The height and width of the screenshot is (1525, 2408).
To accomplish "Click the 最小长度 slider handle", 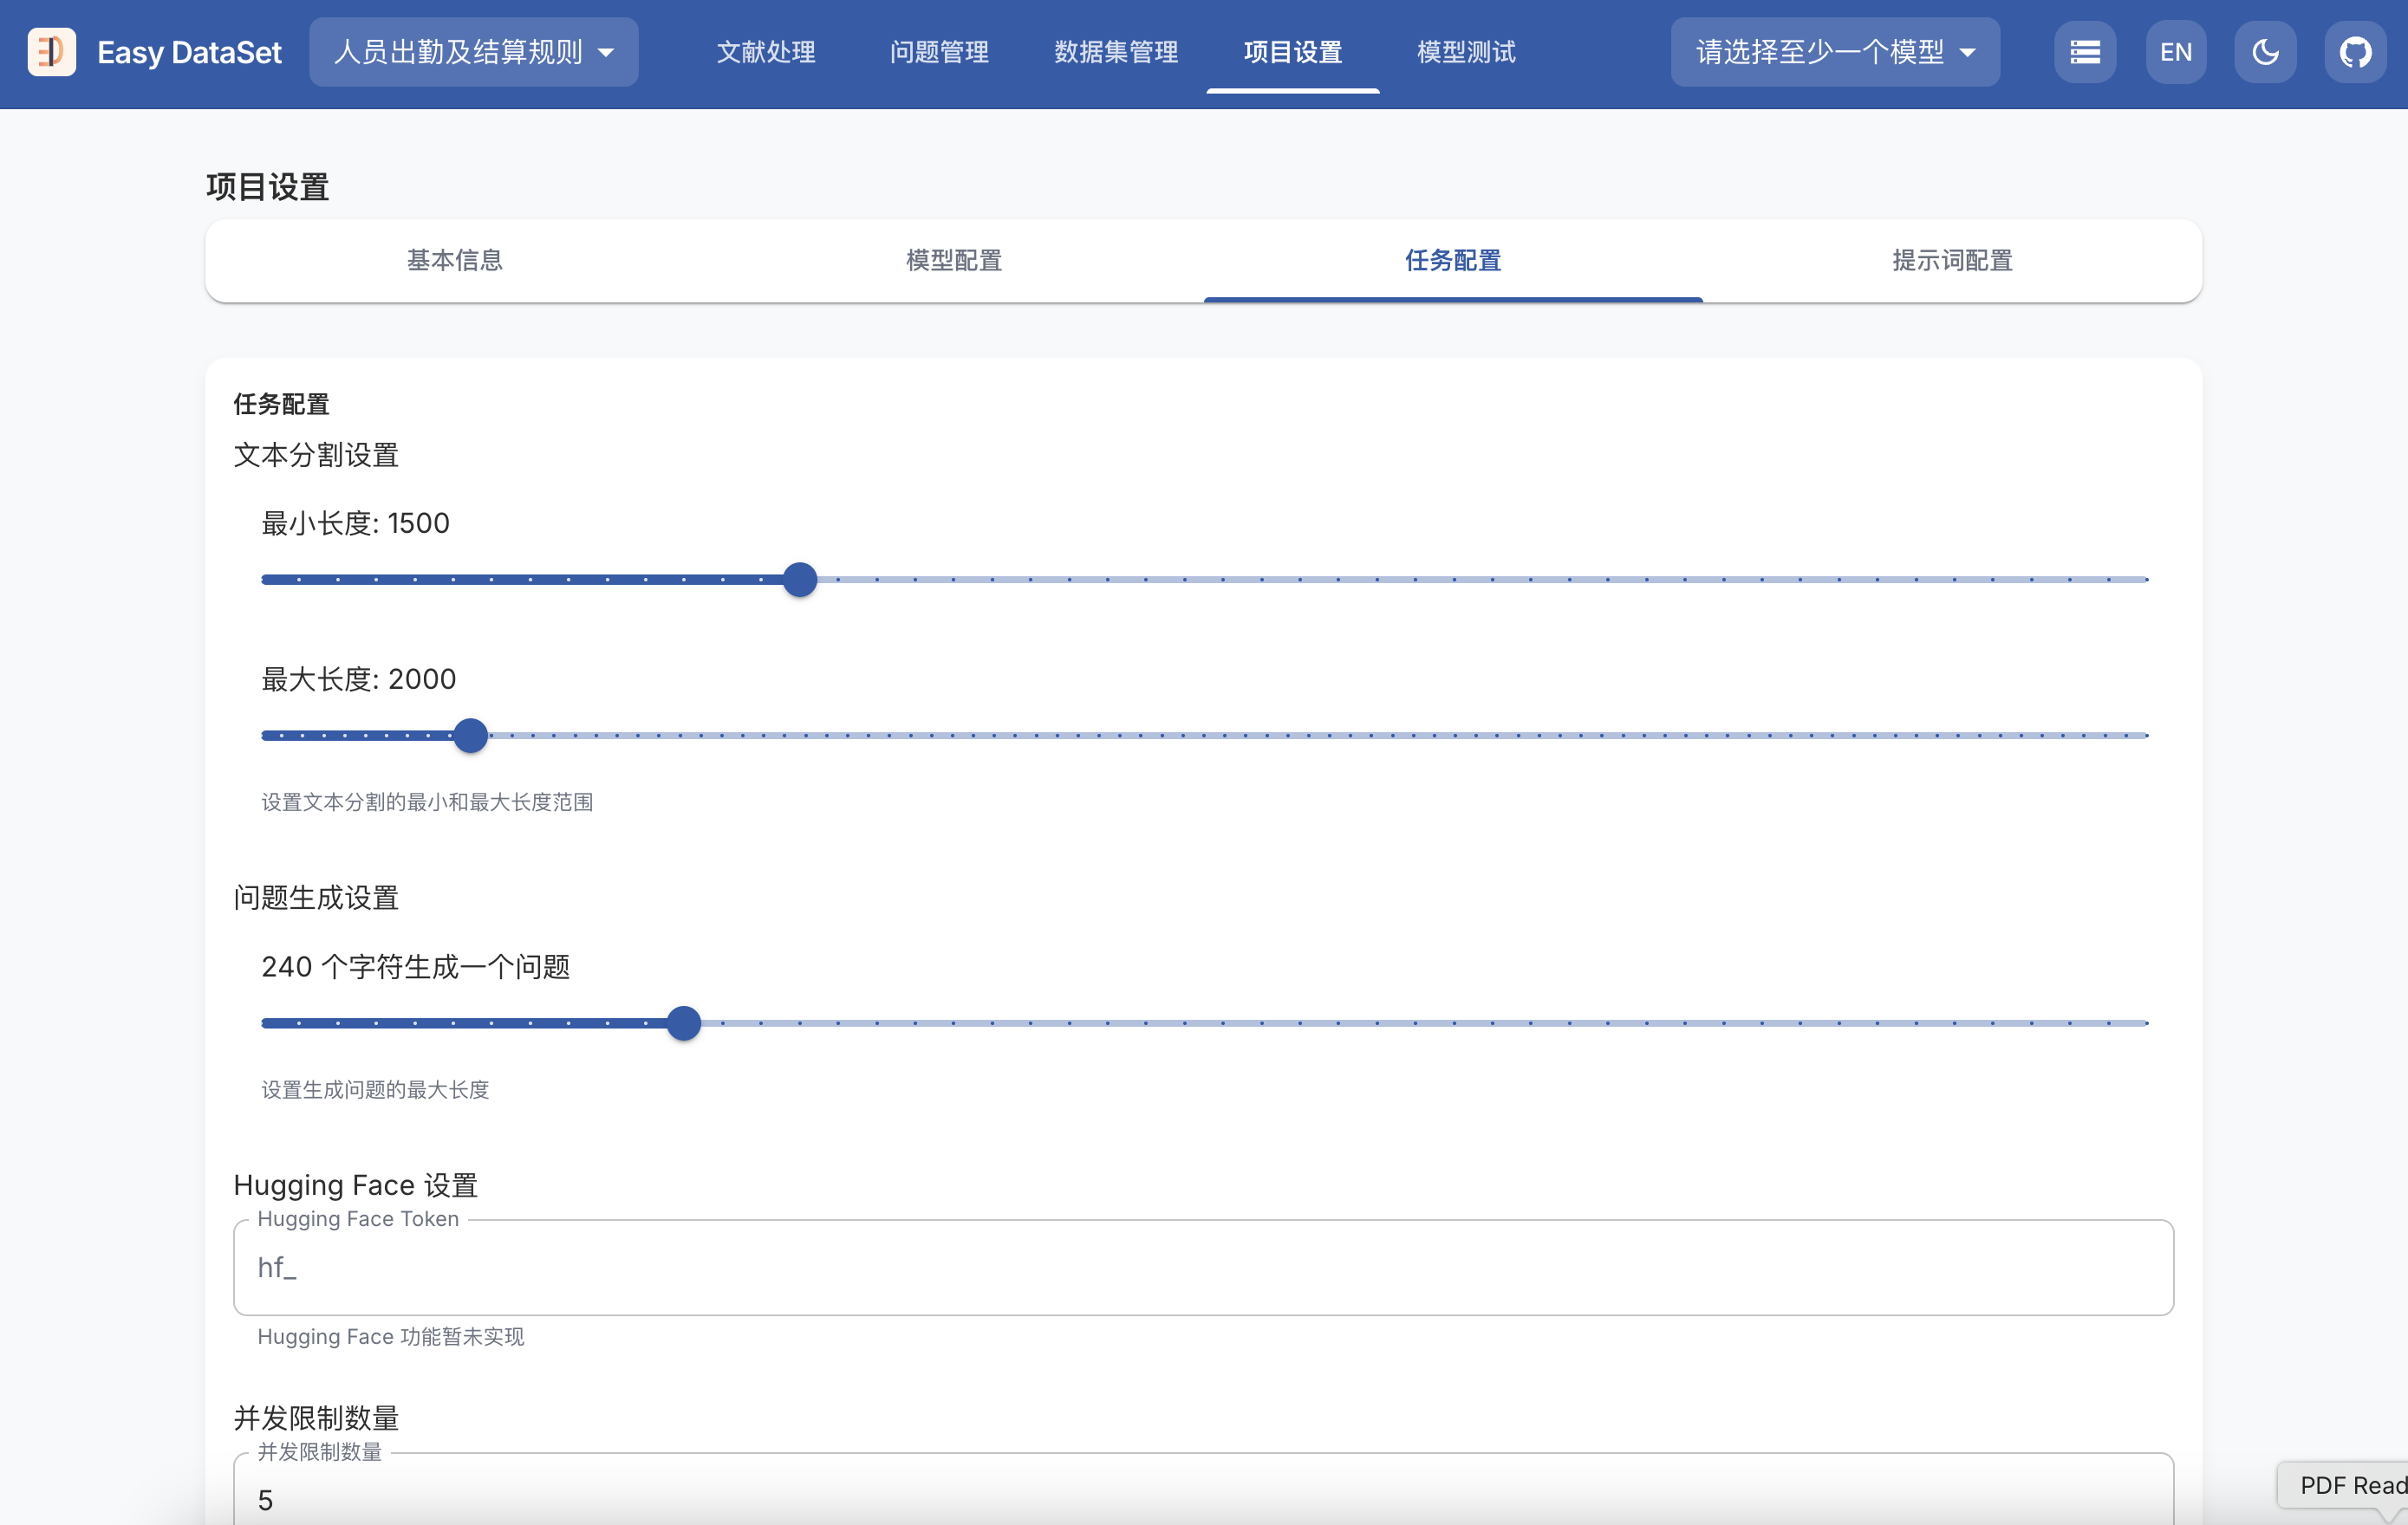I will point(799,580).
